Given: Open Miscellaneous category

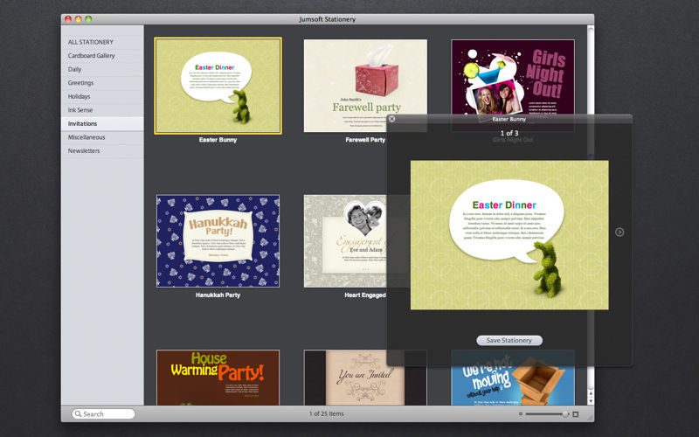Looking at the screenshot, I should click(102, 137).
